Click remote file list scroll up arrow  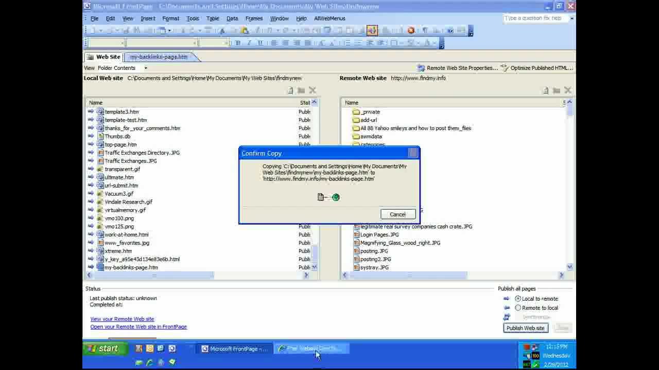tap(569, 103)
